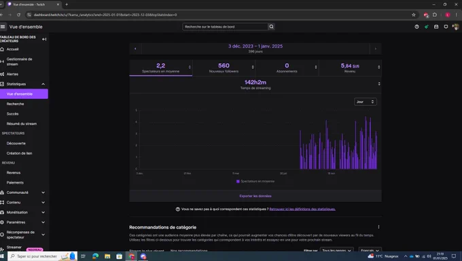This screenshot has width=462, height=261.
Task: Open Revenus in the sidebar
Action: pyautogui.click(x=14, y=173)
